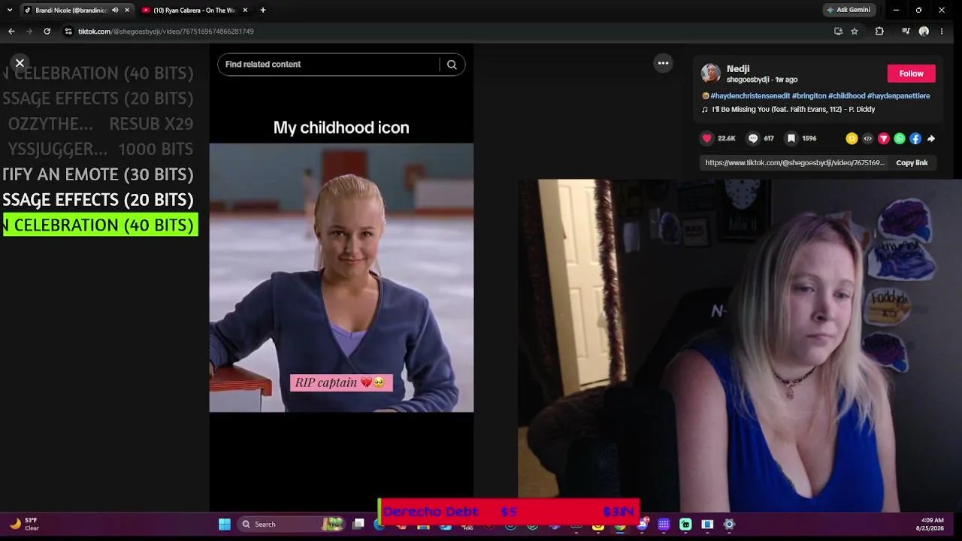Open the #bringiton hashtag
The height and width of the screenshot is (541, 962).
pos(809,96)
